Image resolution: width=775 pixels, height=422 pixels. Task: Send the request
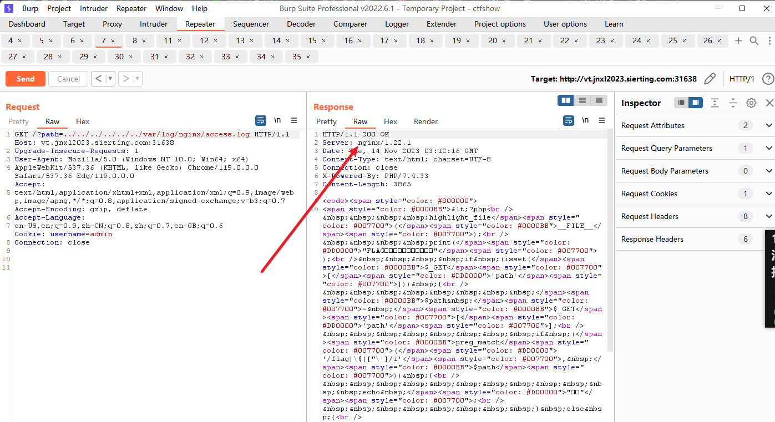point(26,79)
